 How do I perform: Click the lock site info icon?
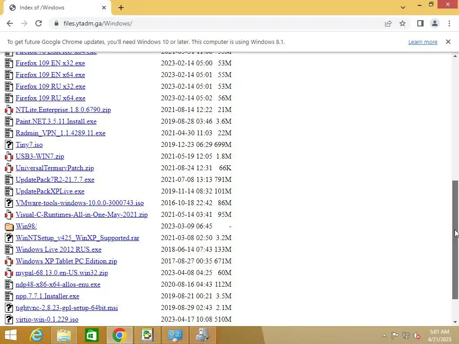[56, 23]
